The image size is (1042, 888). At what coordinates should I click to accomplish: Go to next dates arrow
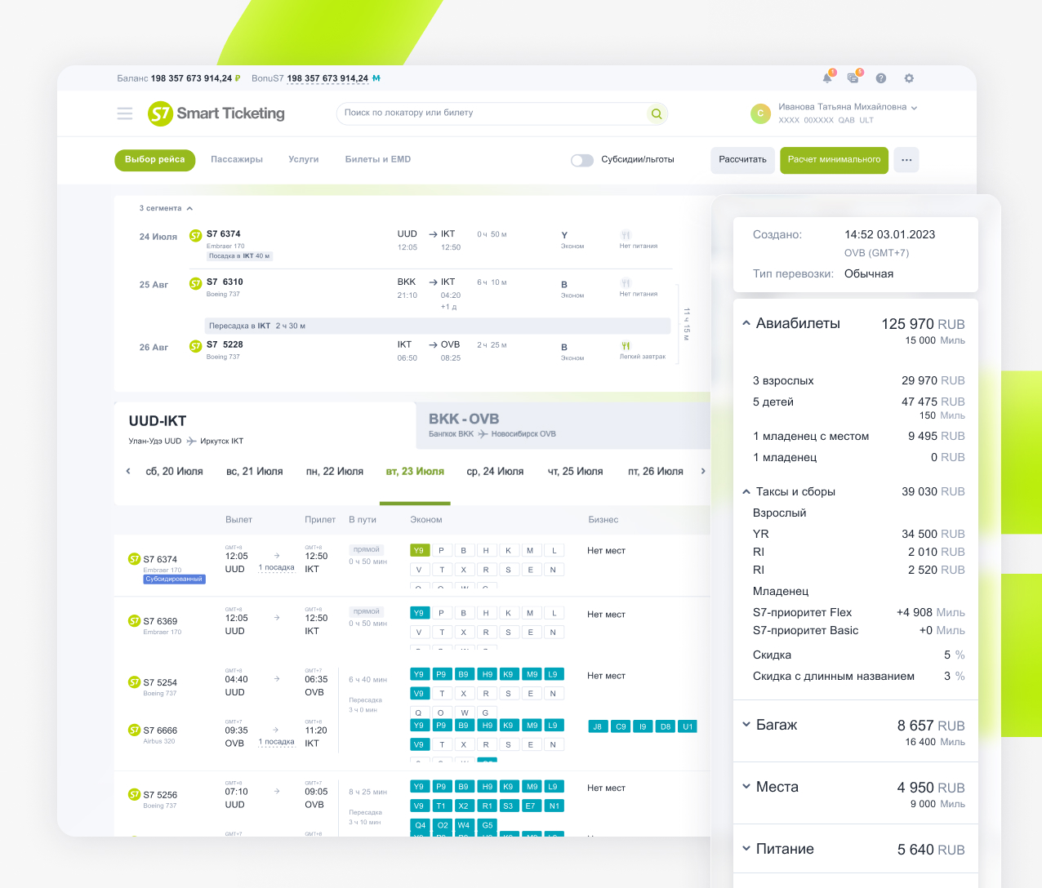click(703, 471)
